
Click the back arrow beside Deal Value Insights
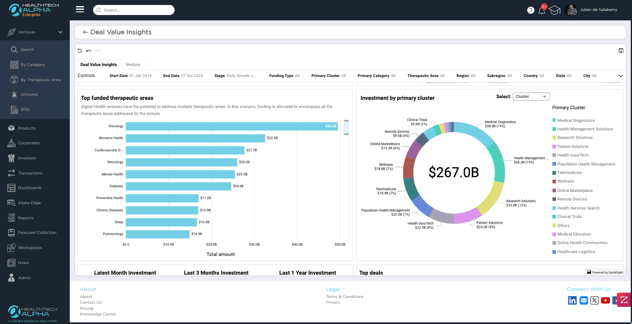85,32
